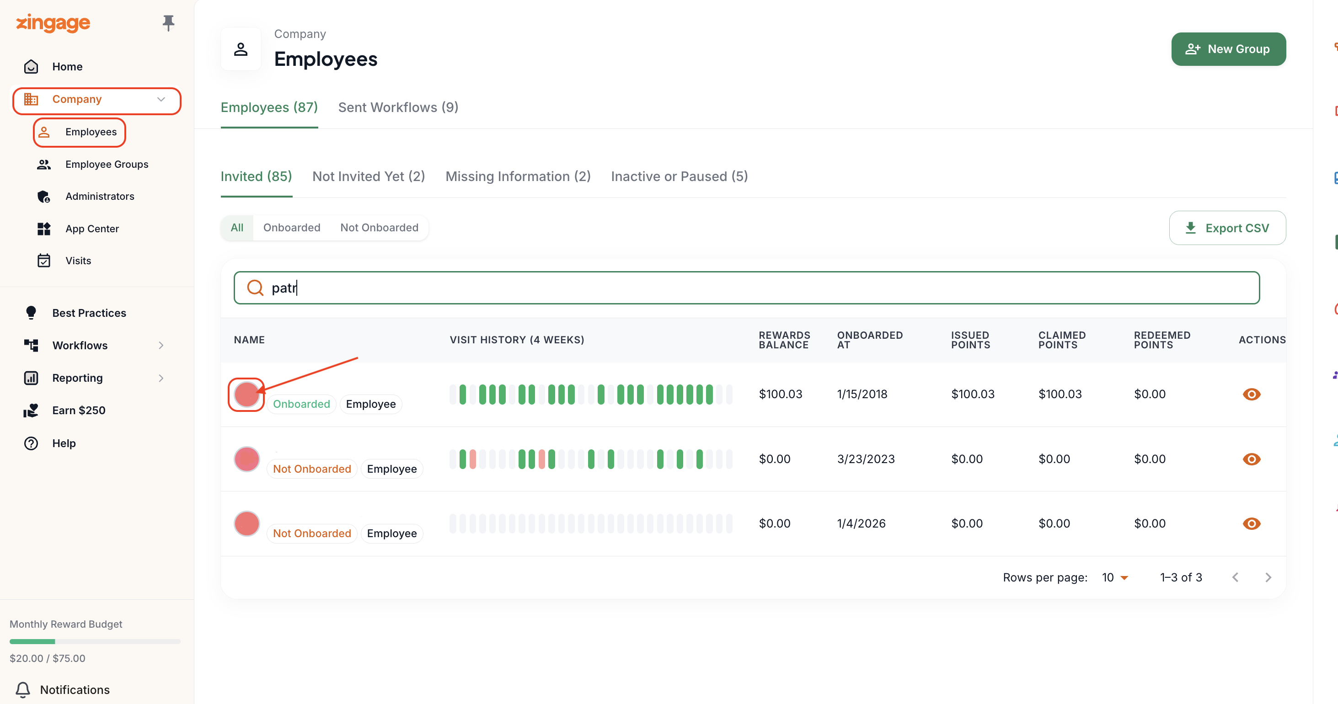Click the Reporting chart icon
This screenshot has height=704, width=1338.
coord(31,378)
